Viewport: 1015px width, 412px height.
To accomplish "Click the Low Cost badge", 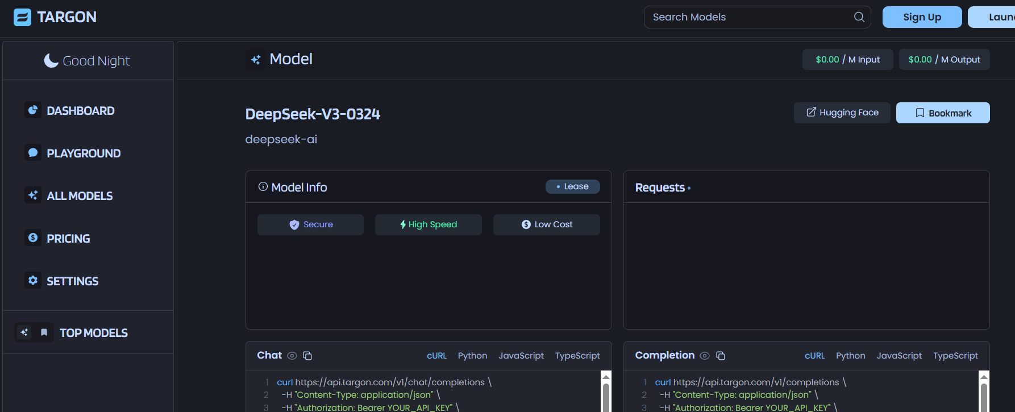I will click(x=547, y=224).
